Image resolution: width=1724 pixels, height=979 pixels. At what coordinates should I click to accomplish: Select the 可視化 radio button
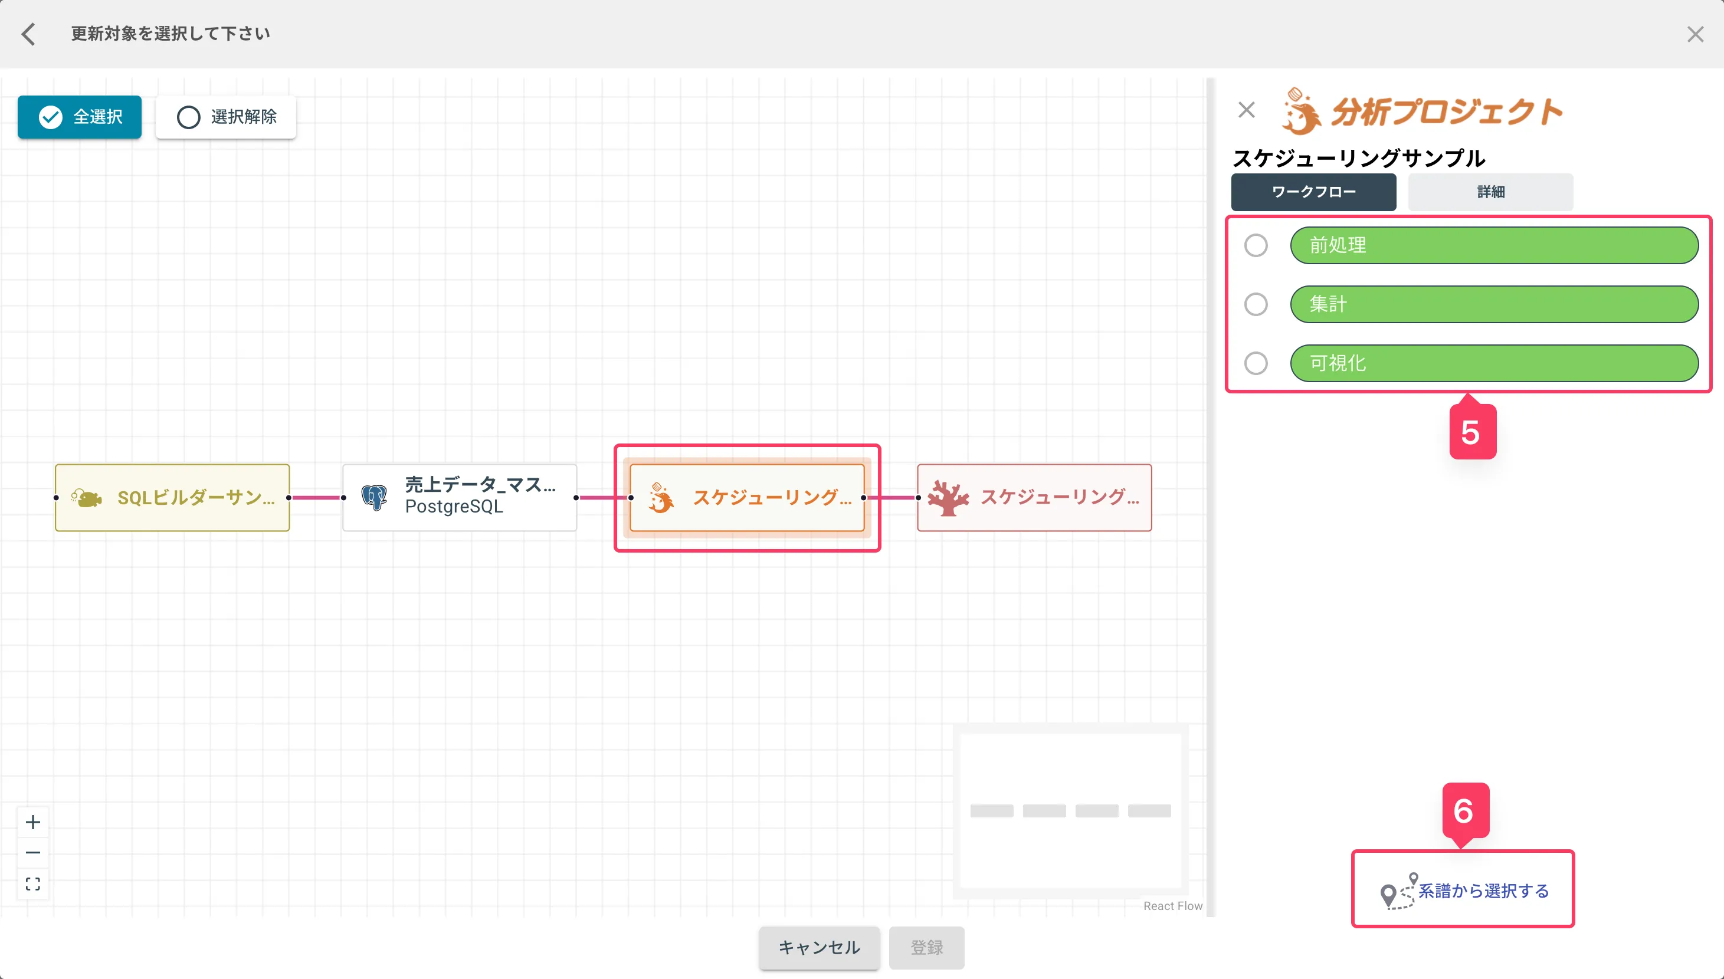click(1255, 364)
